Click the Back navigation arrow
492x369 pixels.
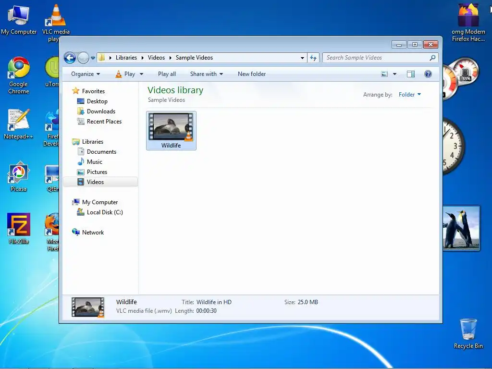point(70,58)
